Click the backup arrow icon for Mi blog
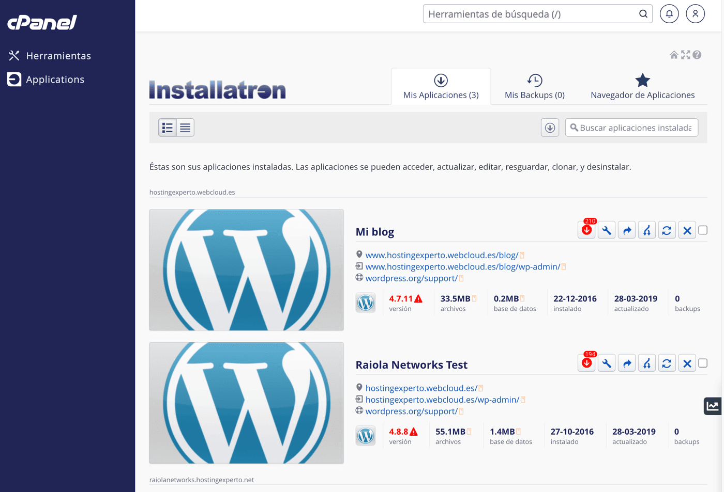The height and width of the screenshot is (492, 724). pos(627,230)
